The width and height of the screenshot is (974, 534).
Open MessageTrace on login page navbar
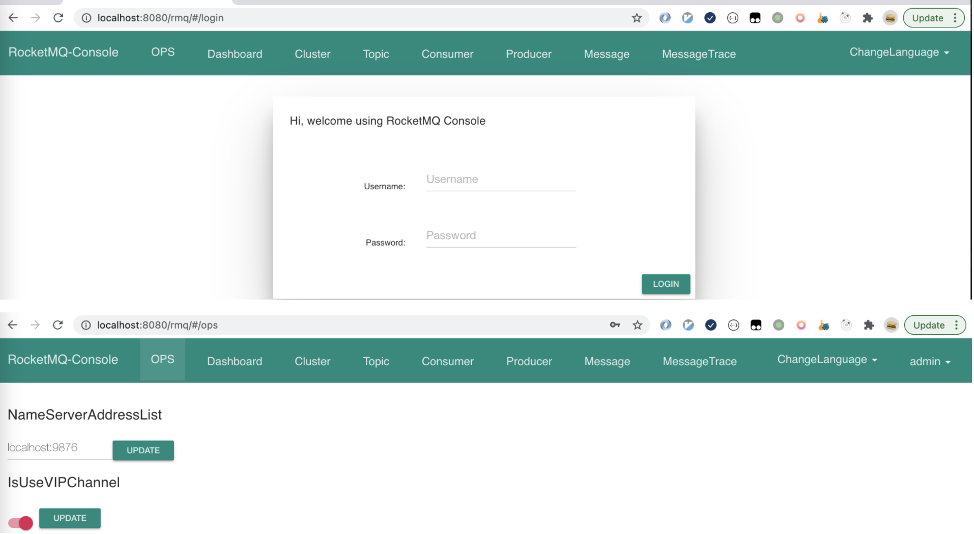(x=699, y=54)
